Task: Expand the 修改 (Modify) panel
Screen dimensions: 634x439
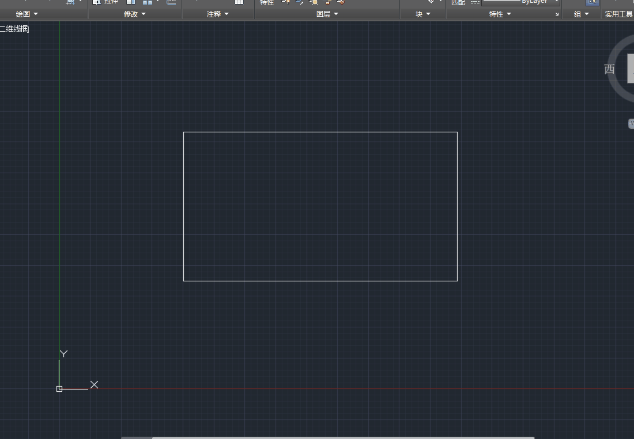Action: point(135,14)
